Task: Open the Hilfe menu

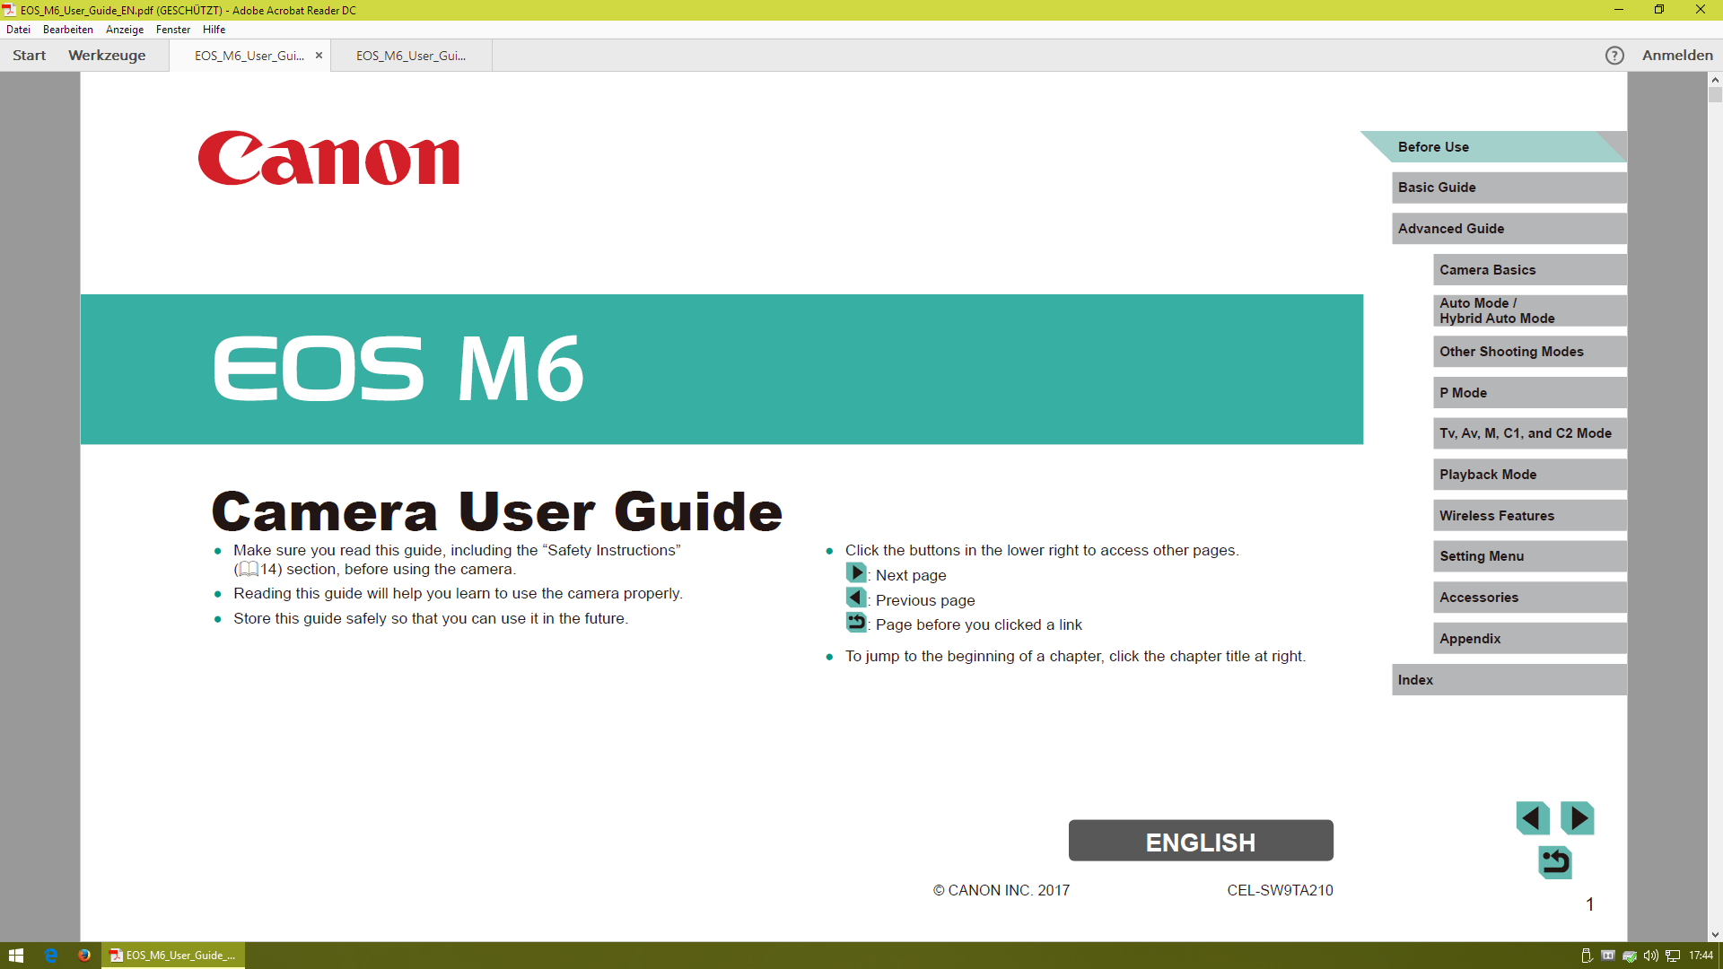Action: [214, 30]
